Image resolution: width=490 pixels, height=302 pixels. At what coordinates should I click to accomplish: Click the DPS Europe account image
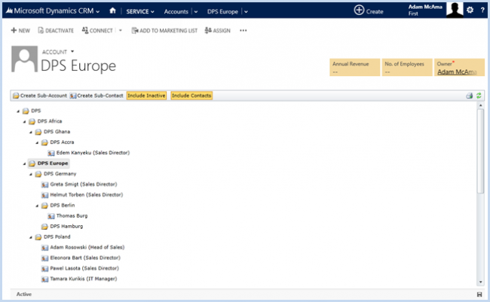(x=24, y=59)
